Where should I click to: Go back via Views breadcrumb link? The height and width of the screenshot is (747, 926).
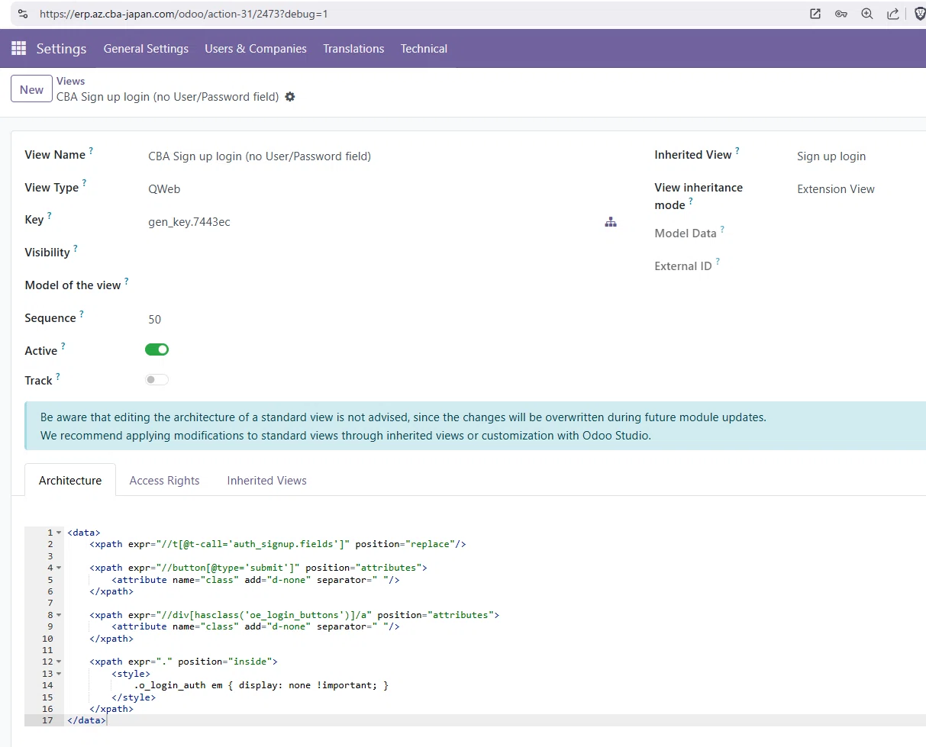71,81
